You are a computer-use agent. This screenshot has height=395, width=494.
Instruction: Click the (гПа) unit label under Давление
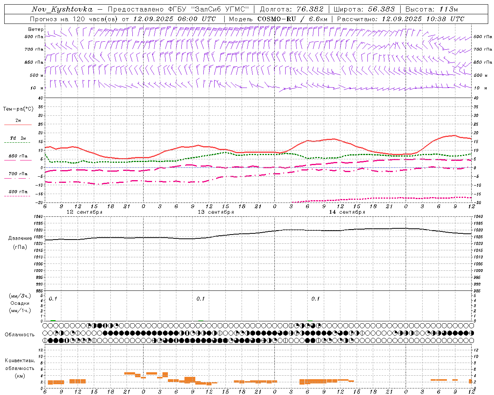pyautogui.click(x=20, y=247)
